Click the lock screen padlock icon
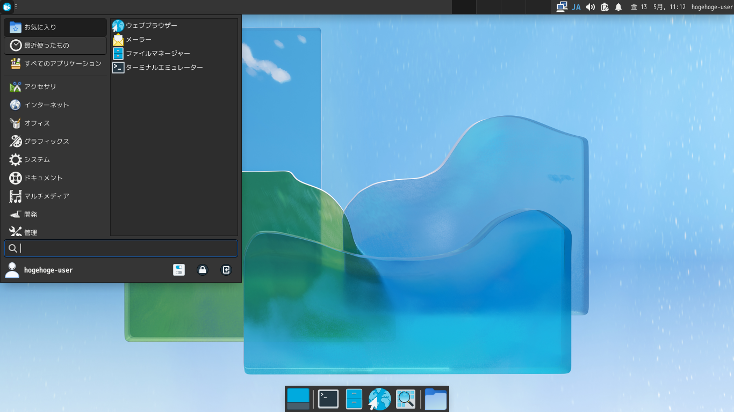 [x=203, y=270]
